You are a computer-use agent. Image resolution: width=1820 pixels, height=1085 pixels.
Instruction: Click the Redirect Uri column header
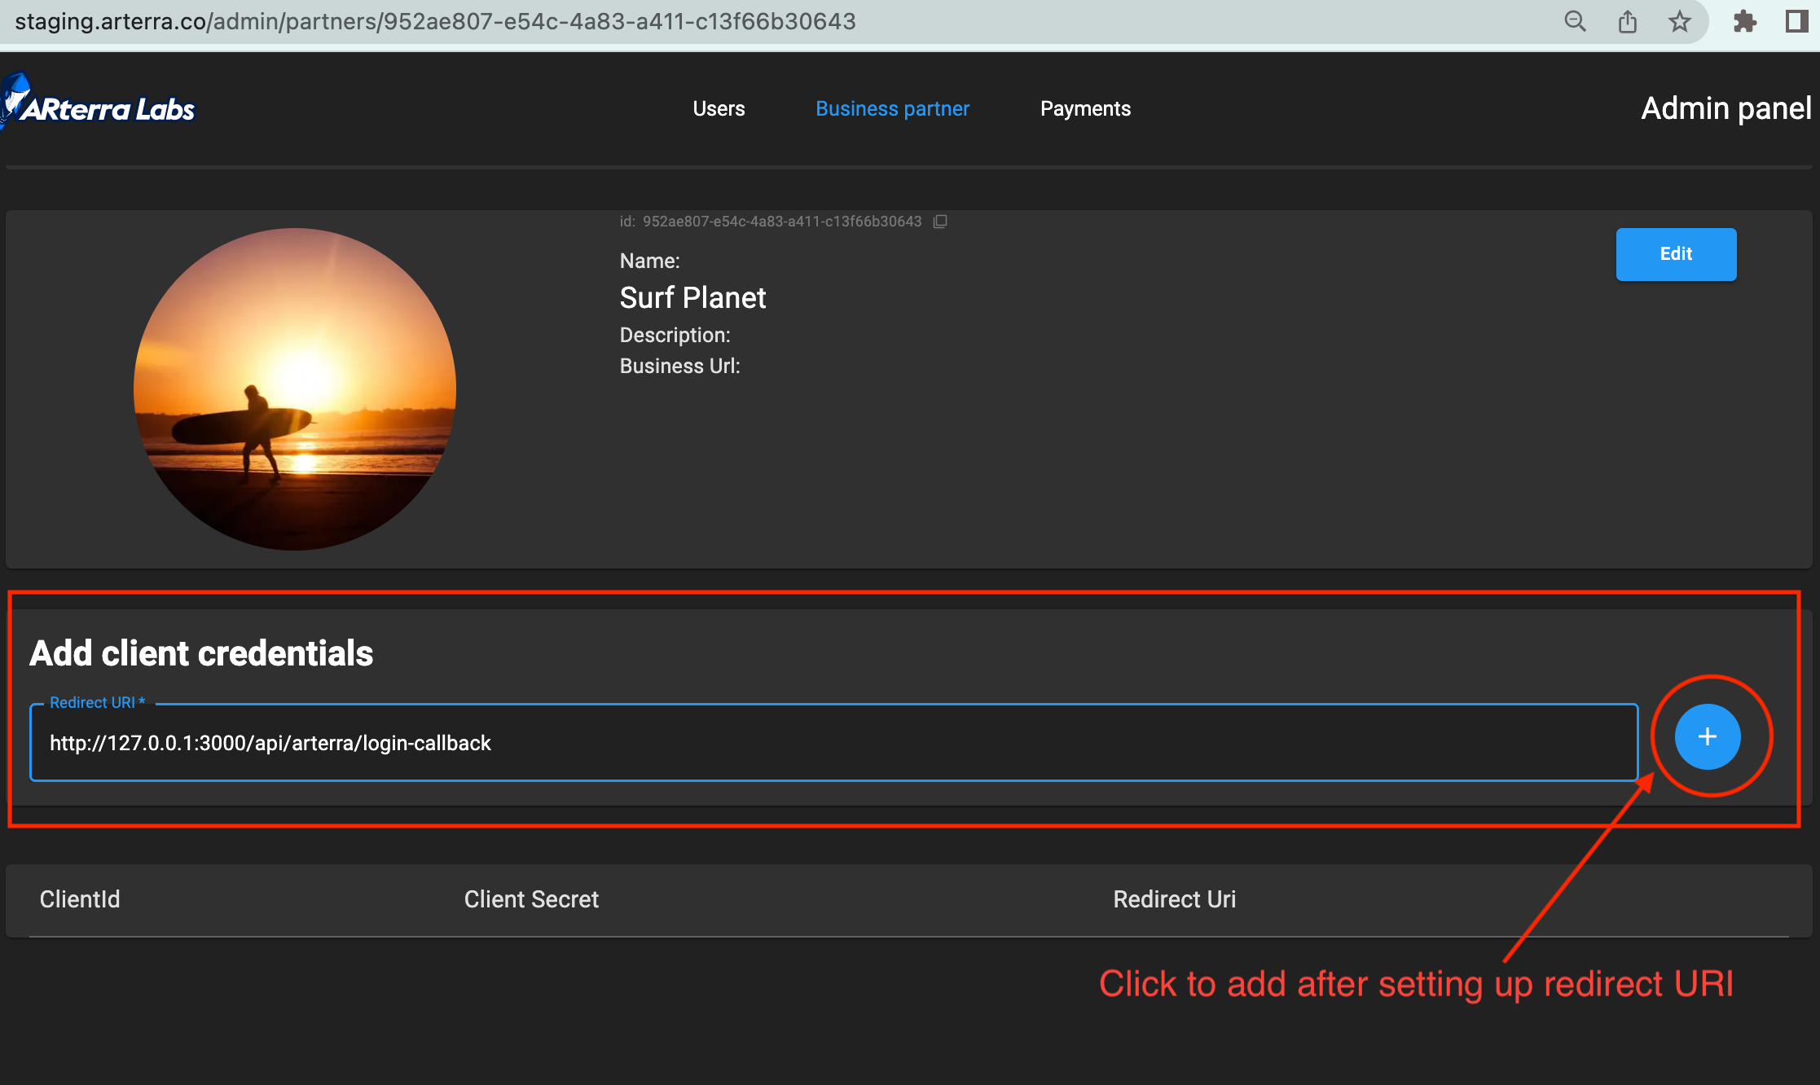(x=1174, y=899)
